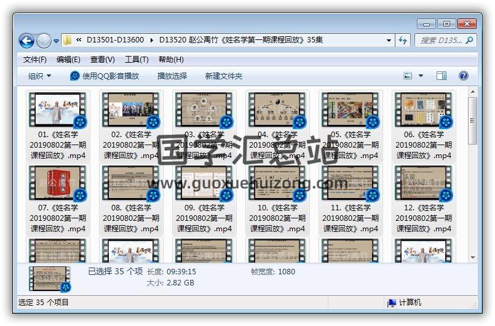Toggle the preview pane icon
This screenshot has width=495, height=326.
pyautogui.click(x=442, y=76)
